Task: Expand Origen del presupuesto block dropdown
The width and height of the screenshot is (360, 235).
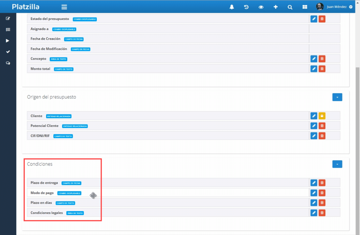Action: (x=337, y=97)
